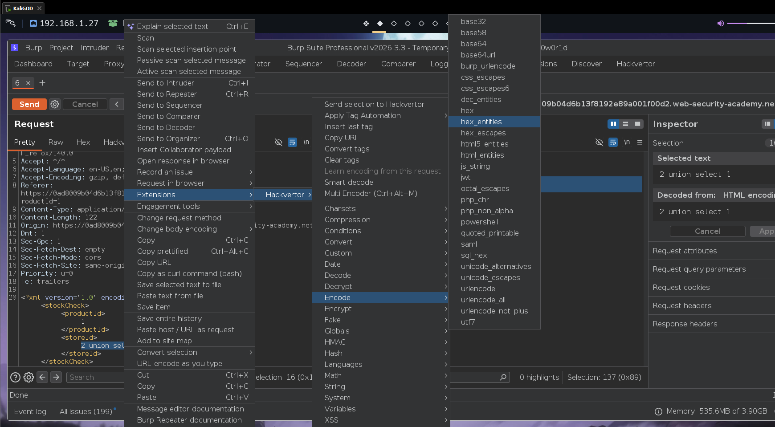Select urlencode_all encoding tag
775x427 pixels.
tap(494, 300)
